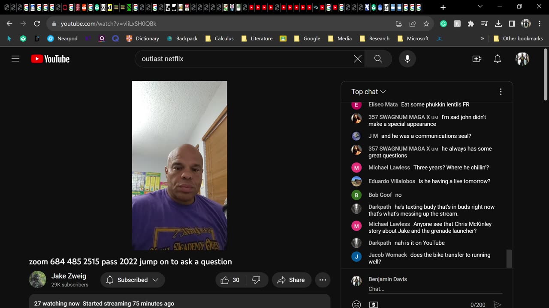549x308 pixels.
Task: Open Jake Zweig channel avatar
Action: point(37,279)
